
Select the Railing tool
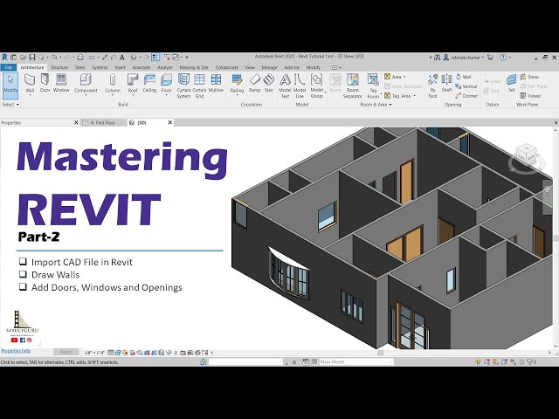[237, 84]
